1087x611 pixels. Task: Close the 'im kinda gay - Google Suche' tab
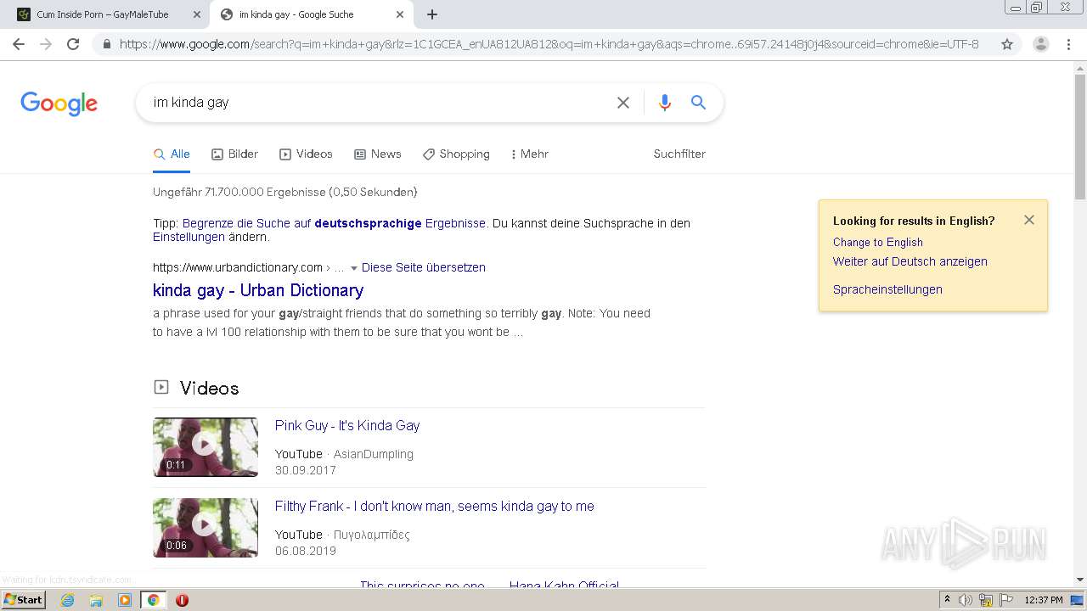tap(400, 14)
